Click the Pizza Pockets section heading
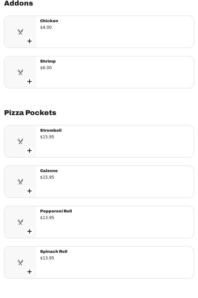Screen dimensions: 198x298 30,113
